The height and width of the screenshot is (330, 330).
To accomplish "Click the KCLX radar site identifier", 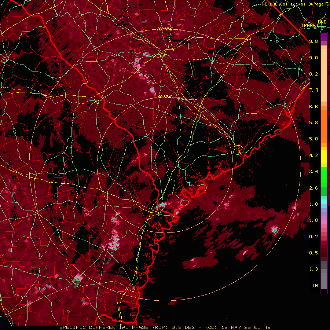I will pos(212,327).
